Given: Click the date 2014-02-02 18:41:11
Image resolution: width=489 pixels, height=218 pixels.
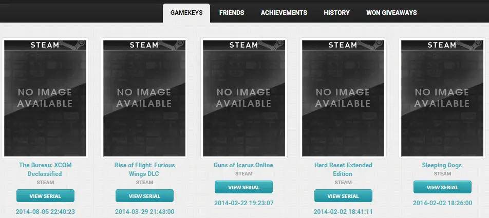Looking at the screenshot, I should pyautogui.click(x=343, y=212).
